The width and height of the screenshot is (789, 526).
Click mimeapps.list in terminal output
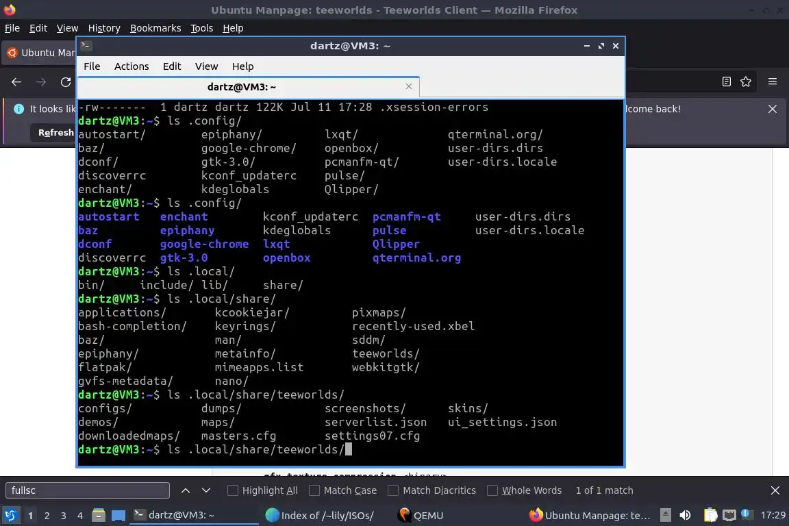259,367
